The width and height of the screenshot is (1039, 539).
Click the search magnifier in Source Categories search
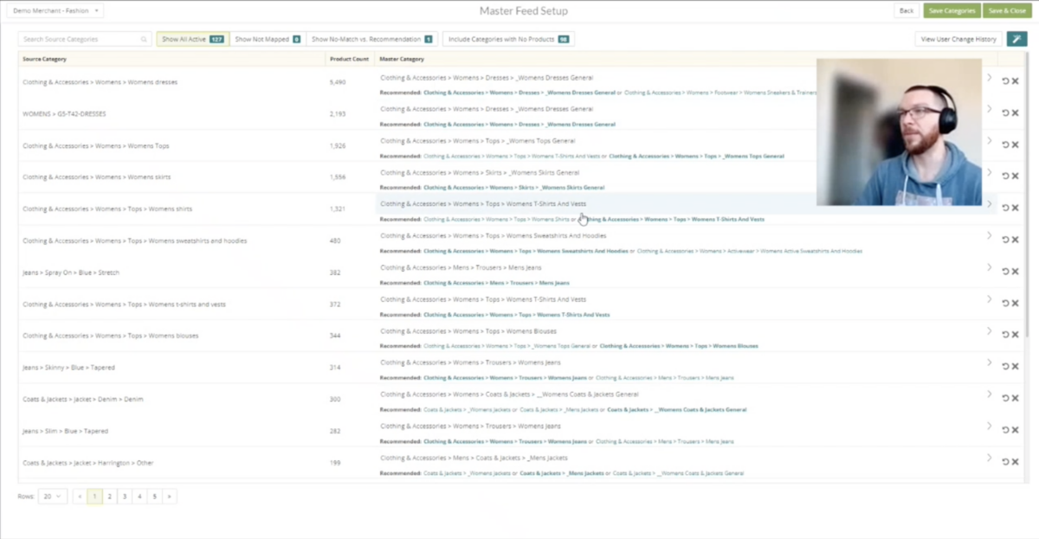click(143, 39)
